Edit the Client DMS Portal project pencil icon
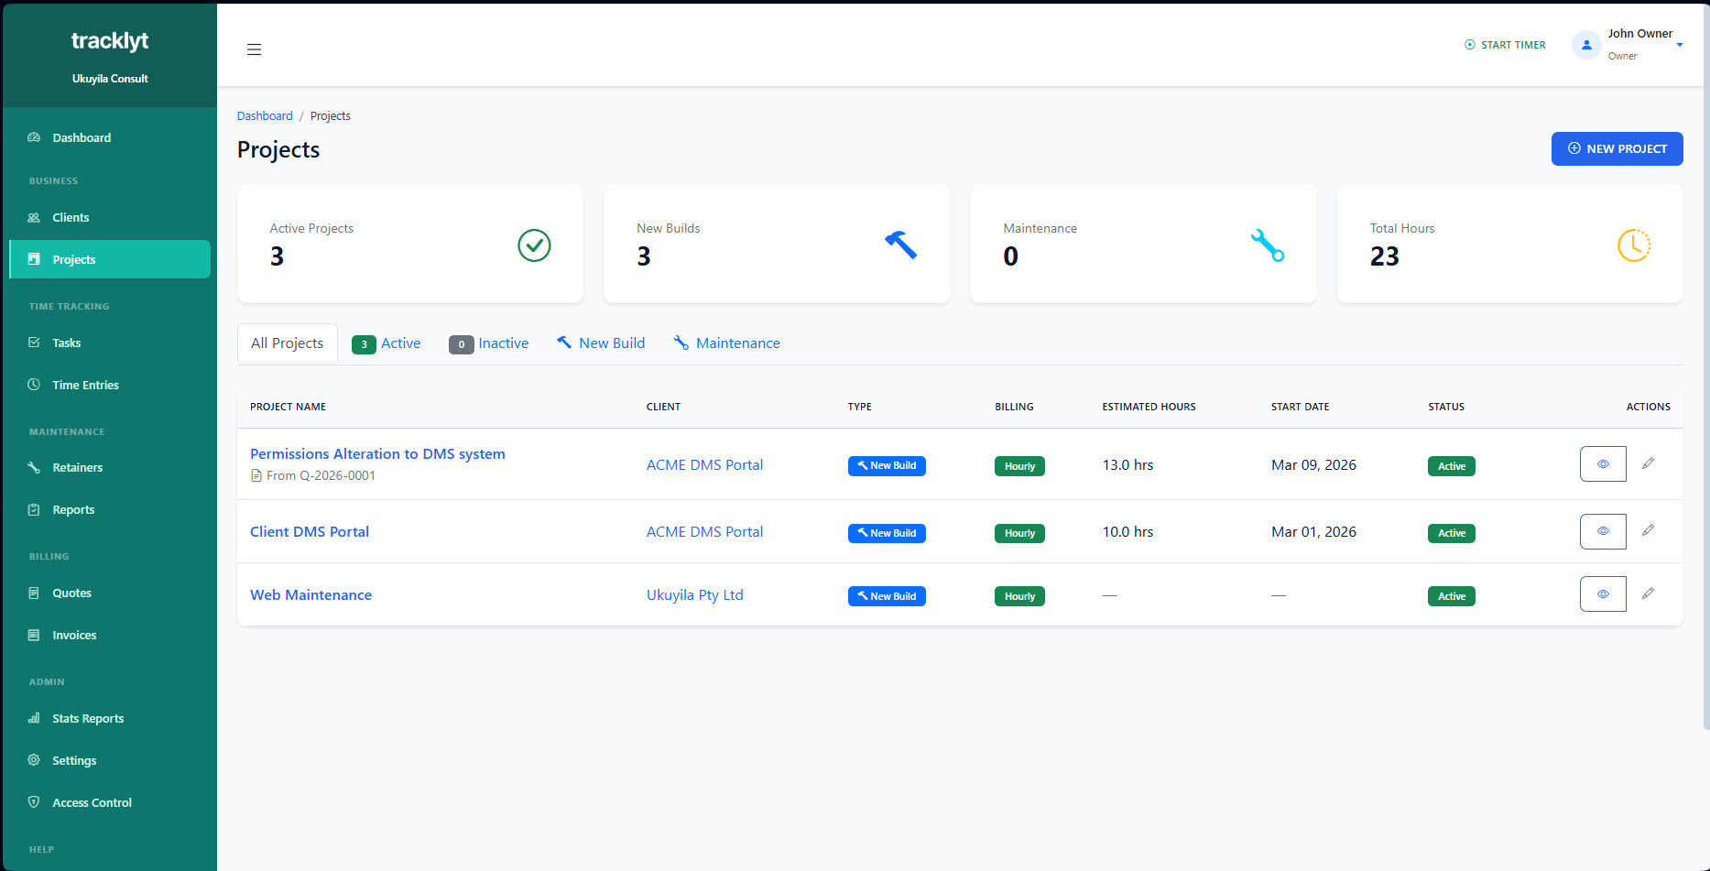 coord(1648,530)
